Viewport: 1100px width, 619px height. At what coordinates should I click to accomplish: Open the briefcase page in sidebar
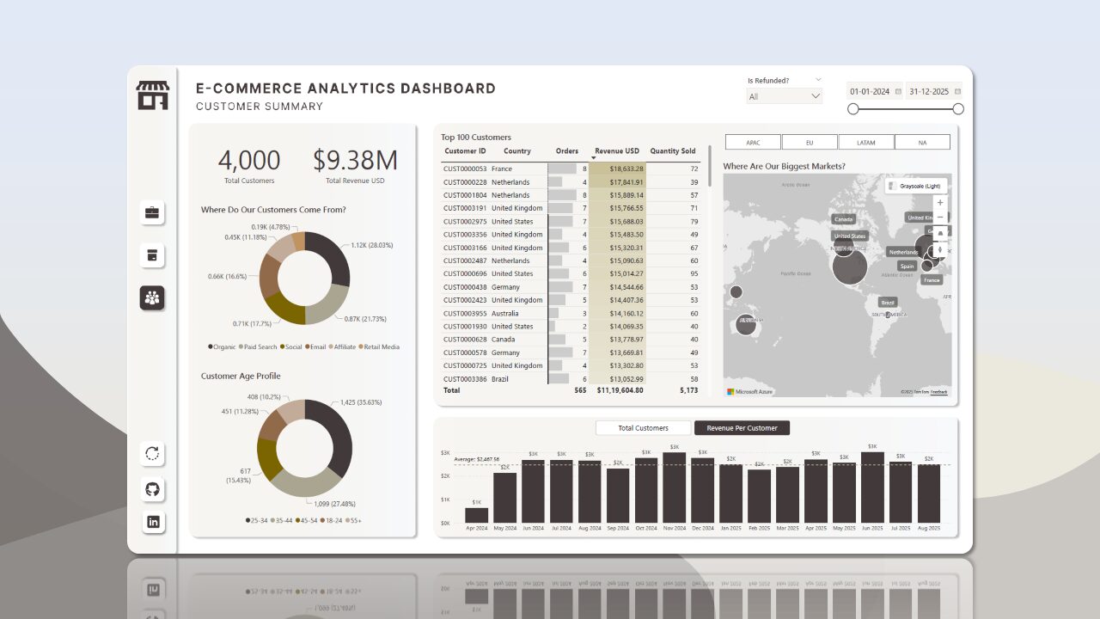(152, 212)
